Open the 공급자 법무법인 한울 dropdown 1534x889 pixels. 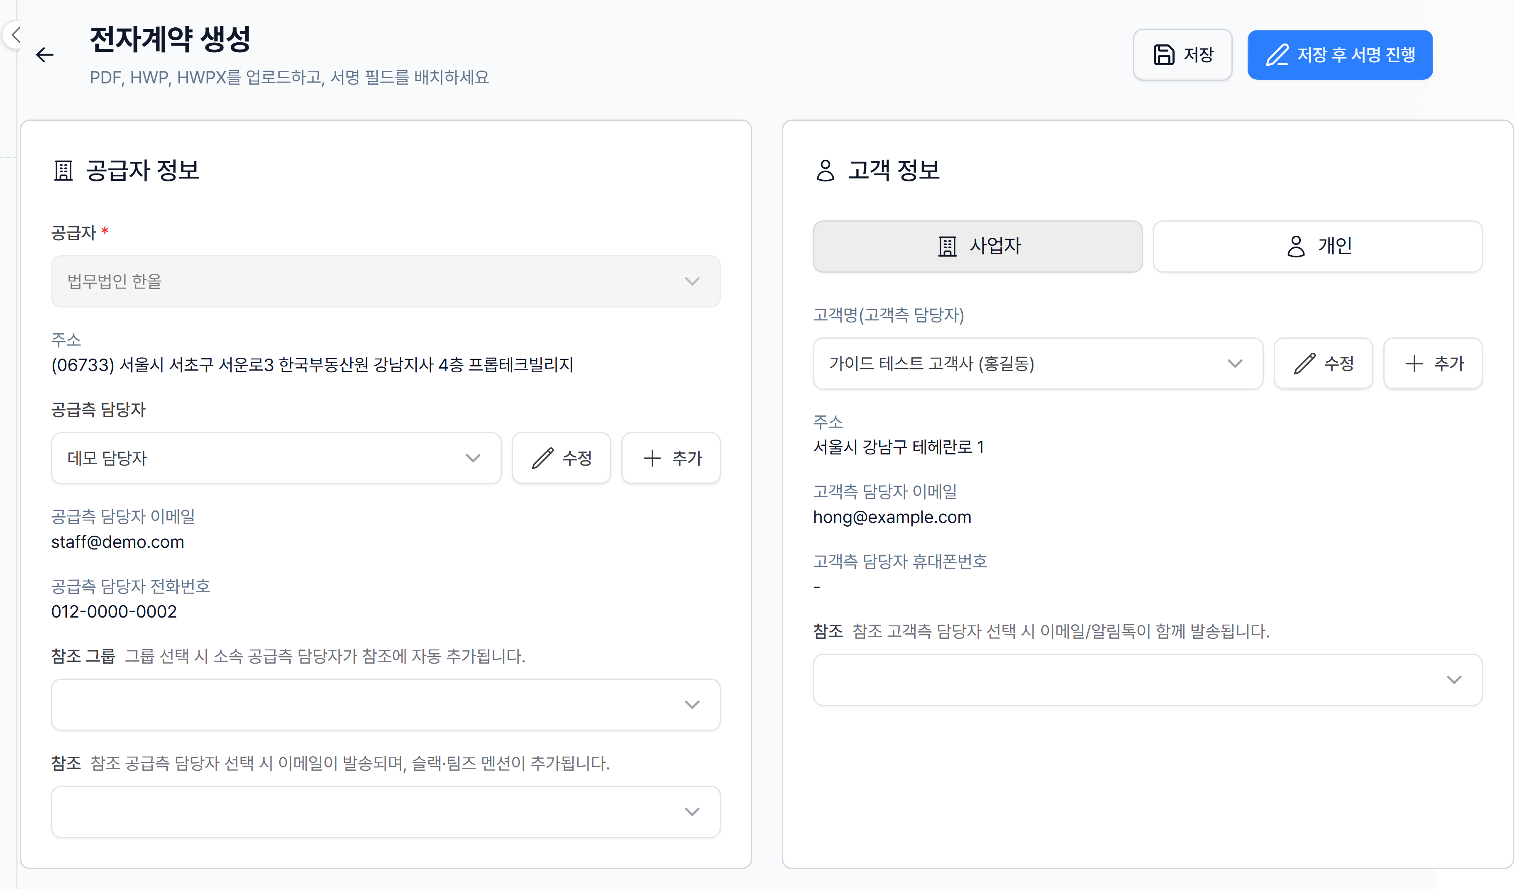tap(386, 281)
